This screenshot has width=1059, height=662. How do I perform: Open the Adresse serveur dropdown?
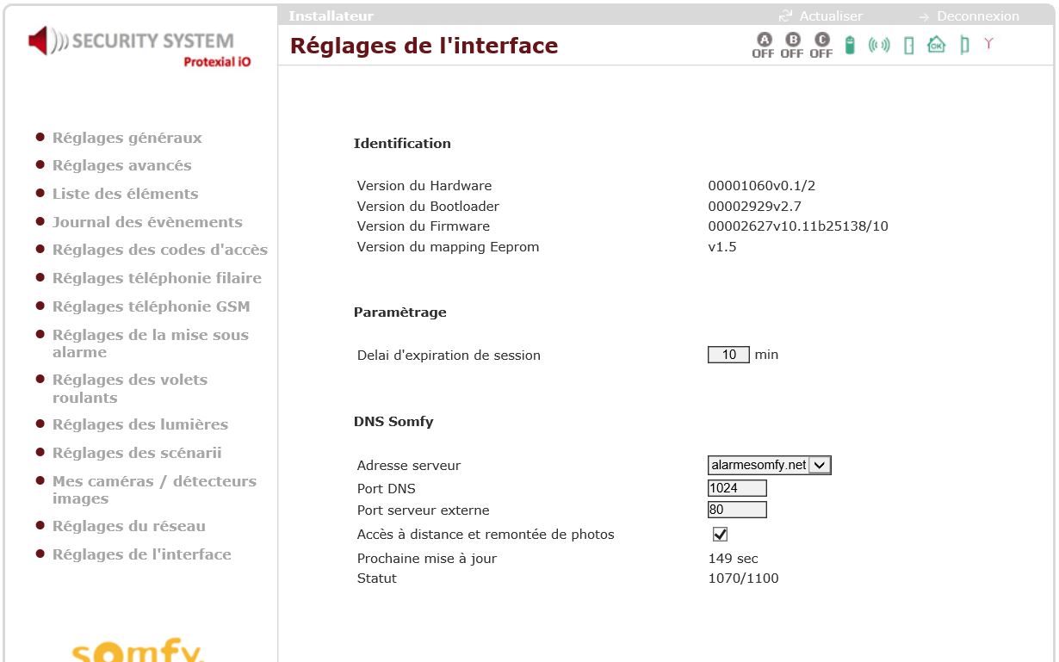click(821, 465)
